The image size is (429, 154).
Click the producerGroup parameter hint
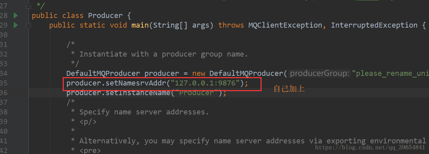tap(319, 74)
